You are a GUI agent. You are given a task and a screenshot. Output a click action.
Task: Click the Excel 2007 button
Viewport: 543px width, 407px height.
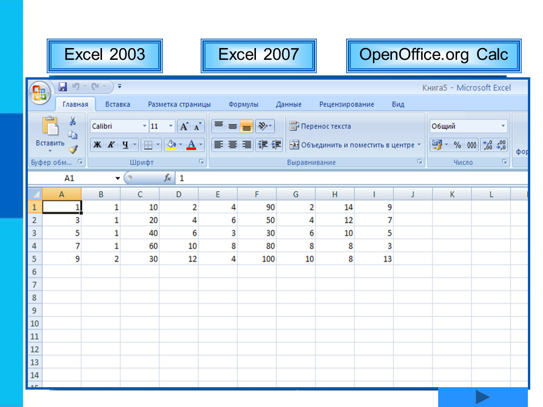pos(259,56)
